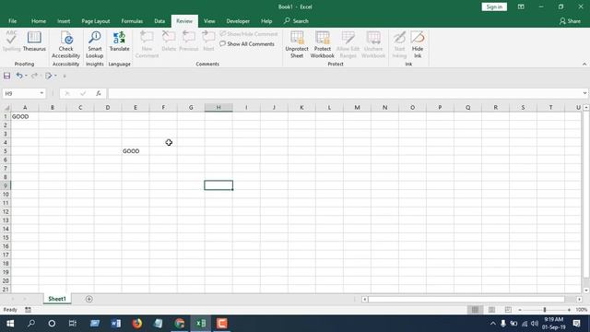Viewport: 590px width, 332px height.
Task: Open the Ribbon Display Options icon
Action: 521,6
